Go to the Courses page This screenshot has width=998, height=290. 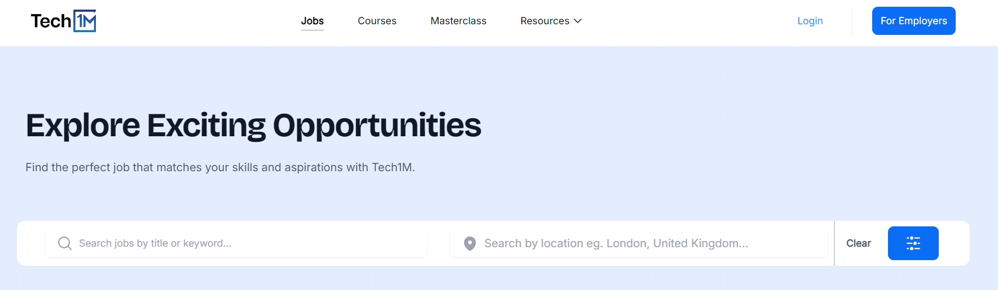tap(377, 21)
